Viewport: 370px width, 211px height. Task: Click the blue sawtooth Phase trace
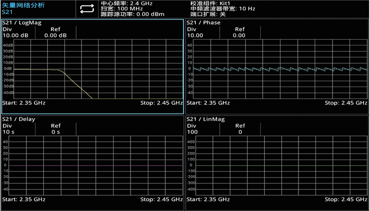click(280, 69)
